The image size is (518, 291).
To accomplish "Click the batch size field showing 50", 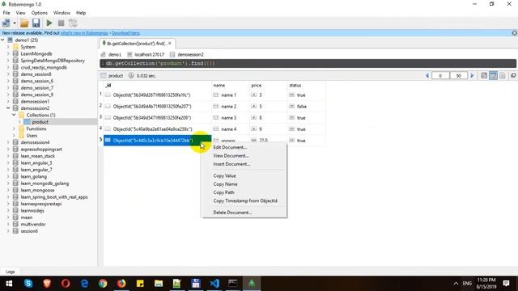I will [459, 75].
